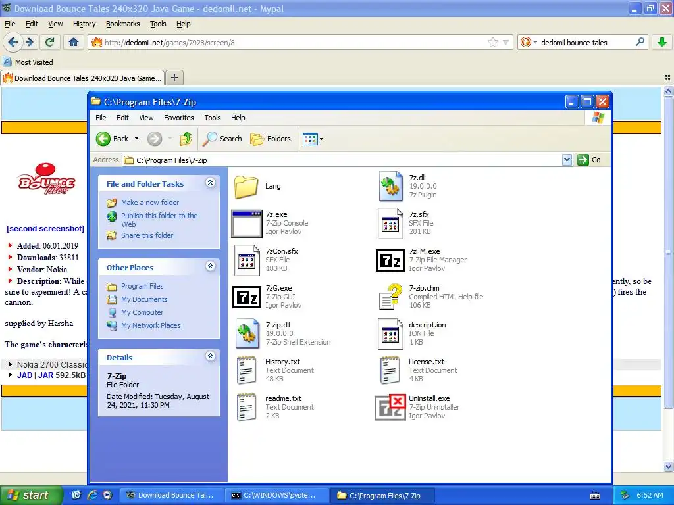Screen dimensions: 674x505
Task: Launch Internet Explorer from Quick Launch
Action: pos(92,495)
